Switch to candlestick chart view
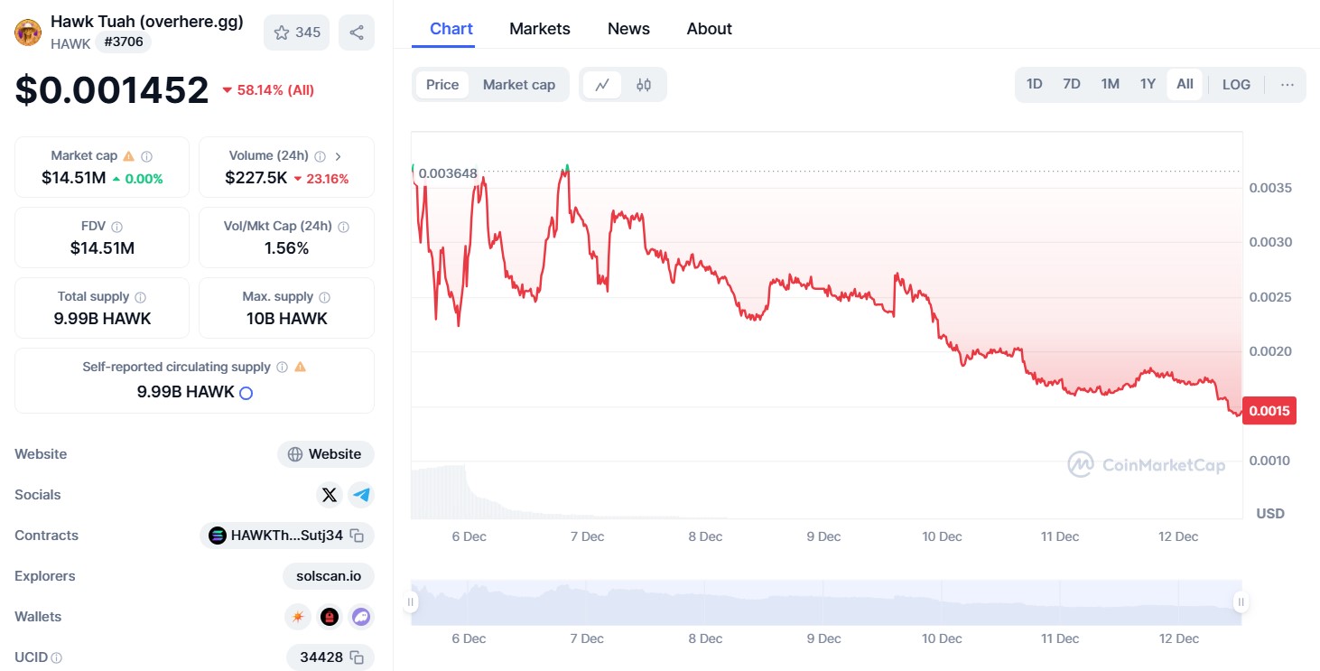 click(x=644, y=85)
